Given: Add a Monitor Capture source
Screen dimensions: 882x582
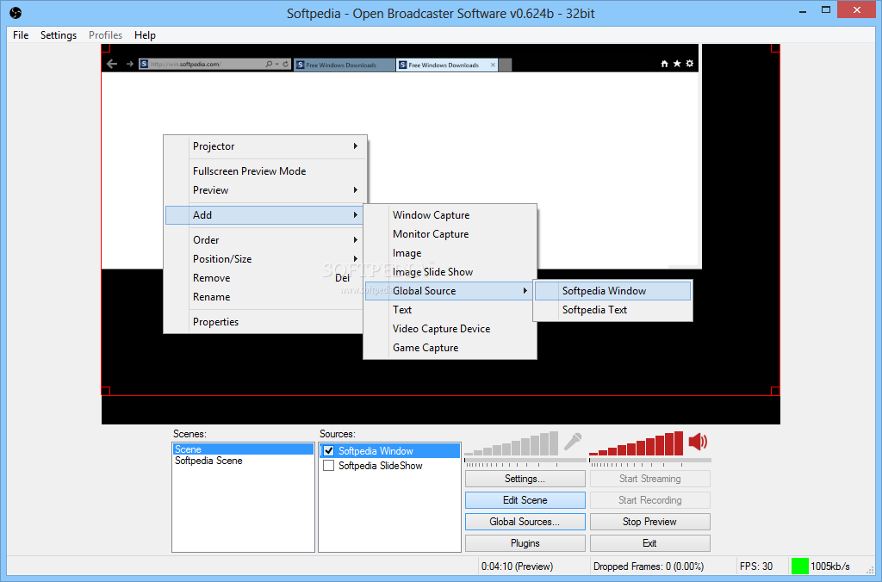Looking at the screenshot, I should point(450,234).
